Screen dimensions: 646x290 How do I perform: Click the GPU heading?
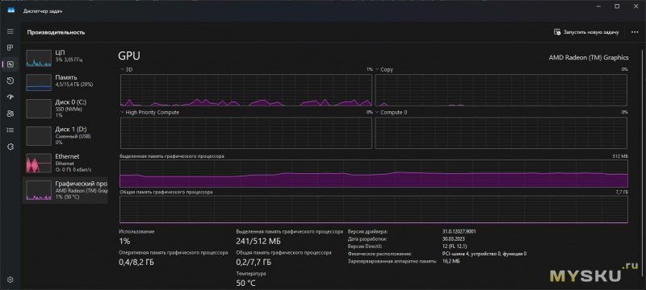pos(129,56)
